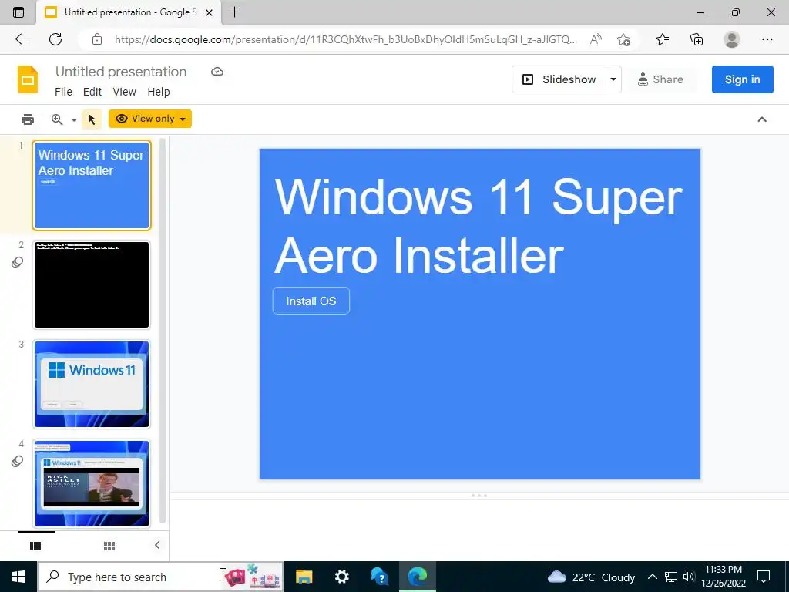Screen dimensions: 789x592
Task: Click Microsoft Edge taskbar icon
Action: tap(418, 577)
